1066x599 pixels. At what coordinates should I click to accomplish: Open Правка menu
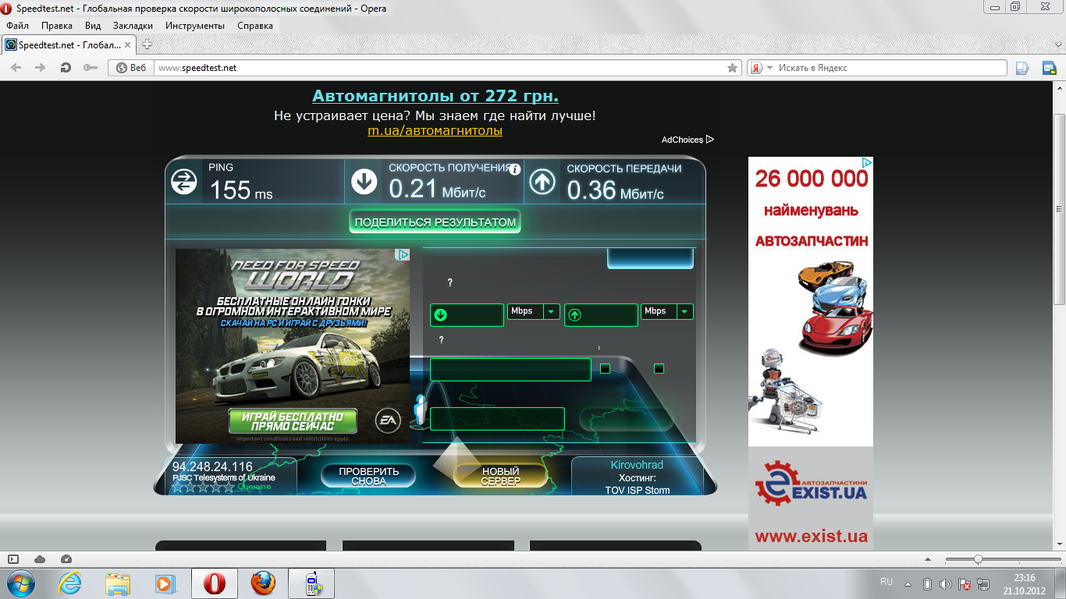click(x=57, y=26)
